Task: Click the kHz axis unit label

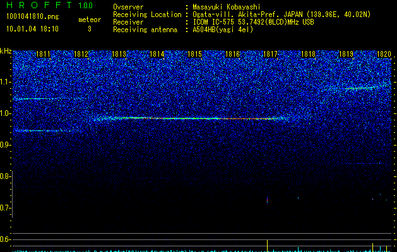Action: tap(6, 51)
